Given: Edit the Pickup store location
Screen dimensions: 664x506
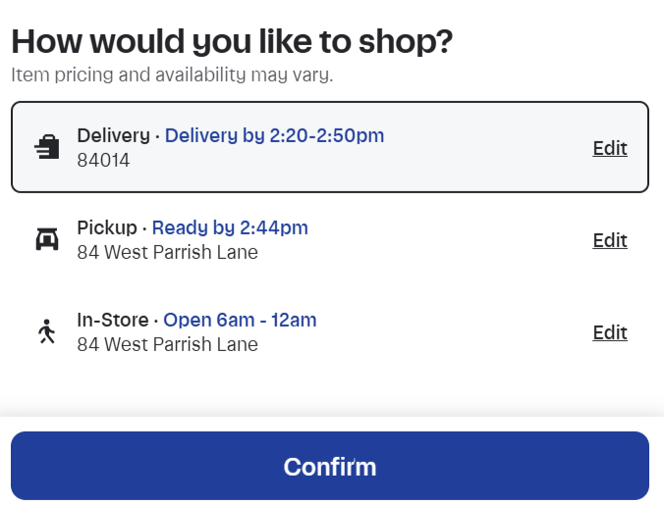Looking at the screenshot, I should (x=609, y=240).
